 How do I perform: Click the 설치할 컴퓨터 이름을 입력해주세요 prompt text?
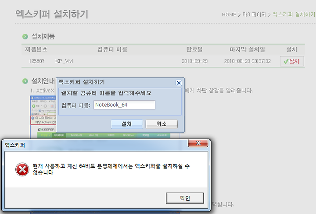coord(106,93)
